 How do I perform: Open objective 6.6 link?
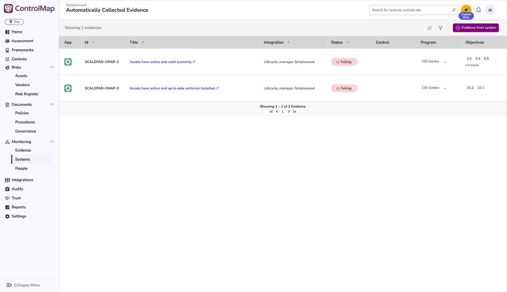click(x=486, y=59)
